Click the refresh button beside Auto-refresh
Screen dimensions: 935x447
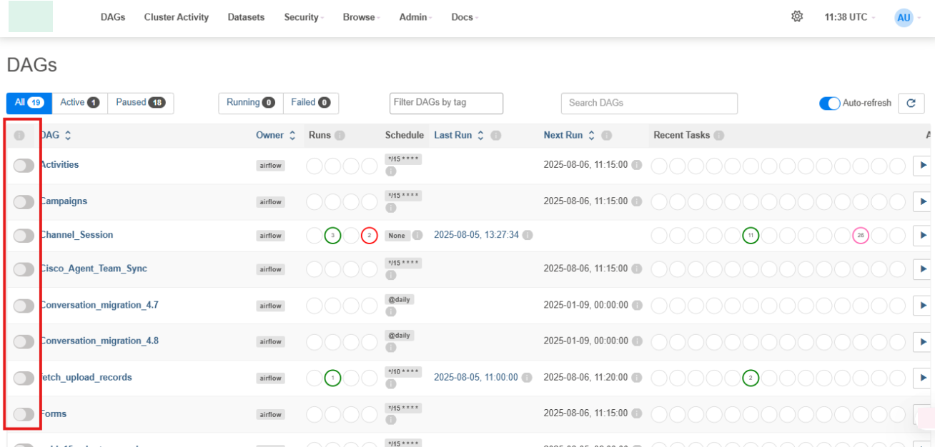[911, 103]
